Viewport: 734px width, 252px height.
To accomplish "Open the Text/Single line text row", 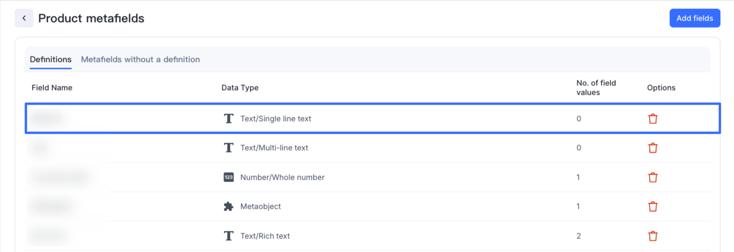I will click(x=276, y=119).
